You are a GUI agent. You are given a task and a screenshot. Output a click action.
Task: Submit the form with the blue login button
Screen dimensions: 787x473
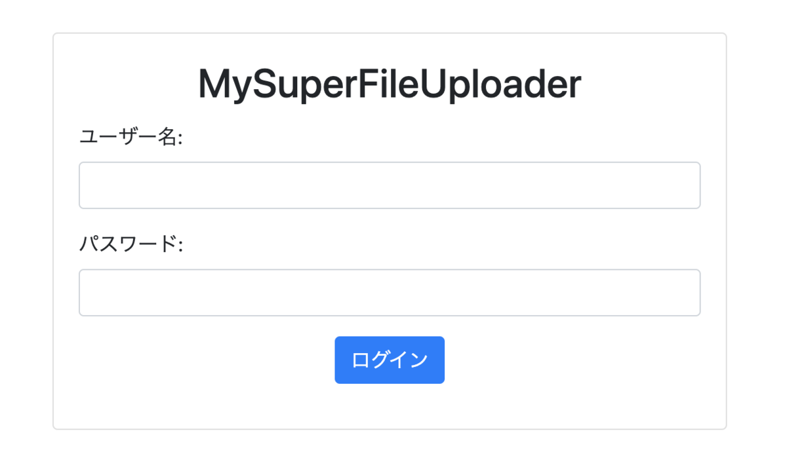point(390,360)
